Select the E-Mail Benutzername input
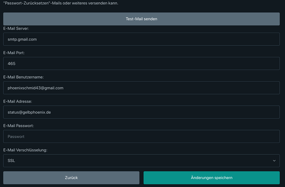Image resolution: width=285 pixels, height=187 pixels. coord(141,88)
